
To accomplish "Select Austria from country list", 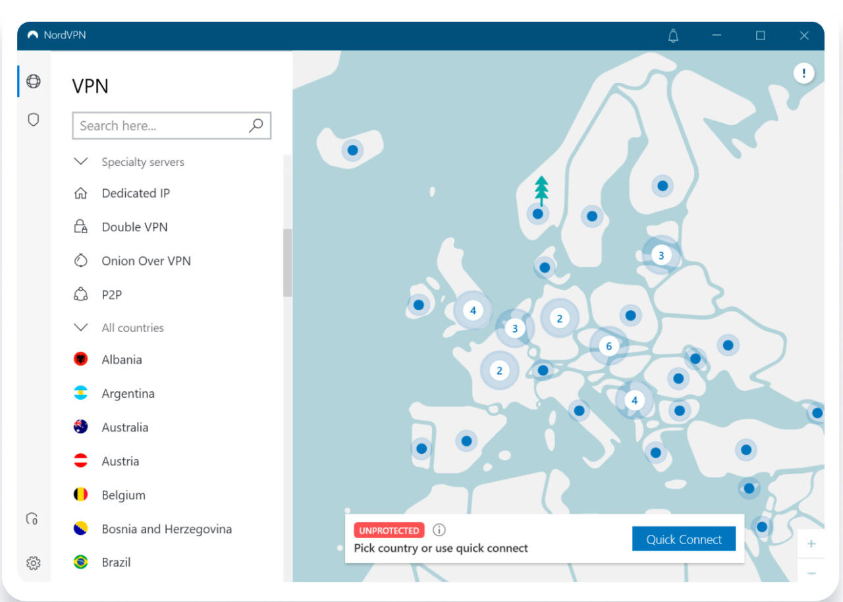I will [120, 461].
